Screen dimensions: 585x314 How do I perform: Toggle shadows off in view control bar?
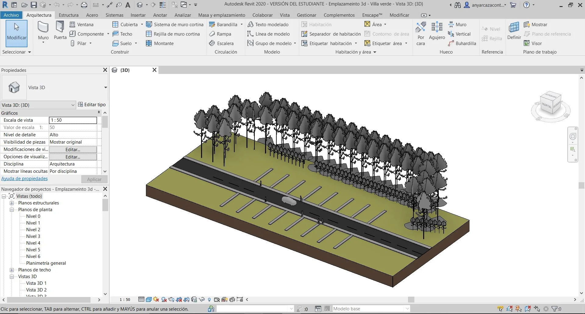(164, 299)
